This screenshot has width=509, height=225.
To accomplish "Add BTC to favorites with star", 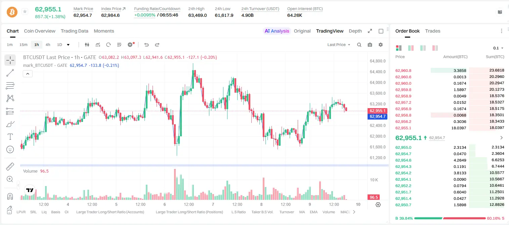I will click(25, 12).
